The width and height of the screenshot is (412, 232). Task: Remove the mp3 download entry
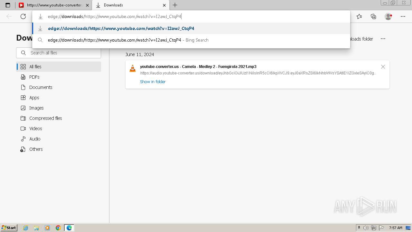[383, 67]
